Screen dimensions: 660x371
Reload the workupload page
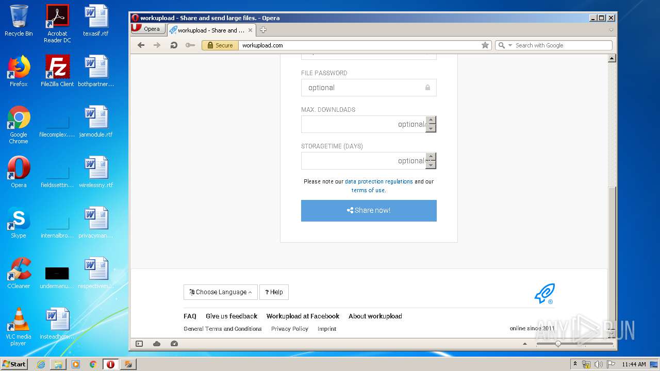(x=174, y=45)
